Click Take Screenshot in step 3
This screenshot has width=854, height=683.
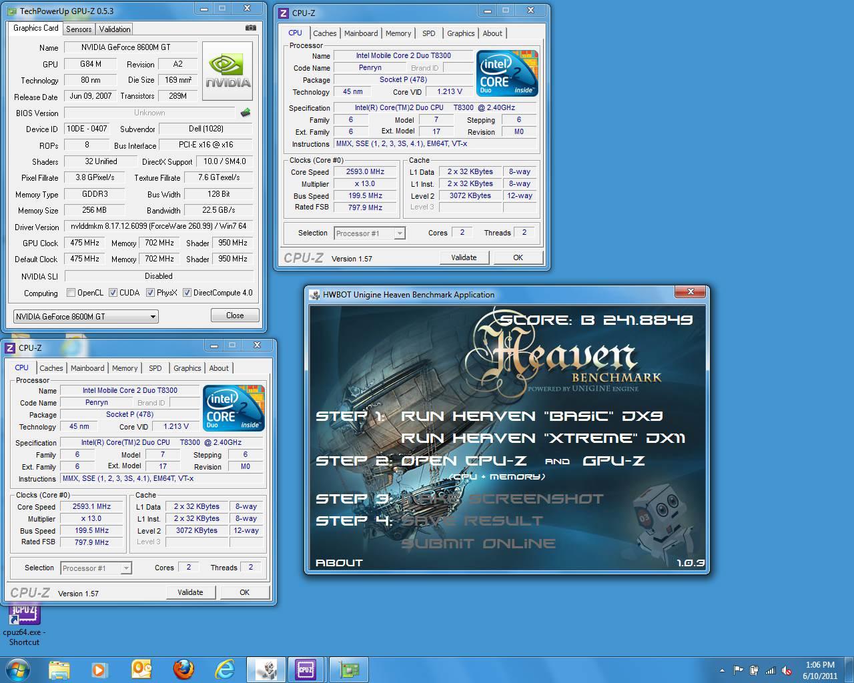pyautogui.click(x=502, y=499)
